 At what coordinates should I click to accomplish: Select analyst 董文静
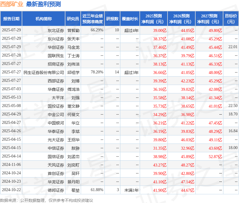[x=73, y=106]
